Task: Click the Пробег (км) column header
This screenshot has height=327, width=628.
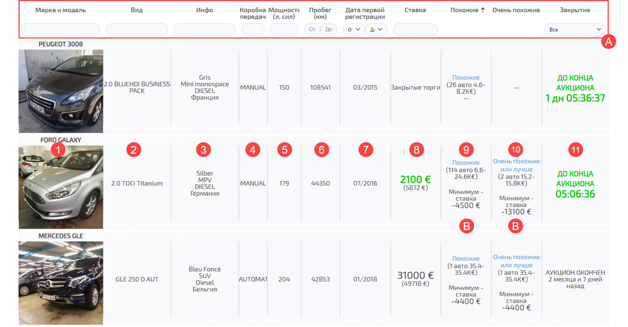Action: tap(320, 13)
